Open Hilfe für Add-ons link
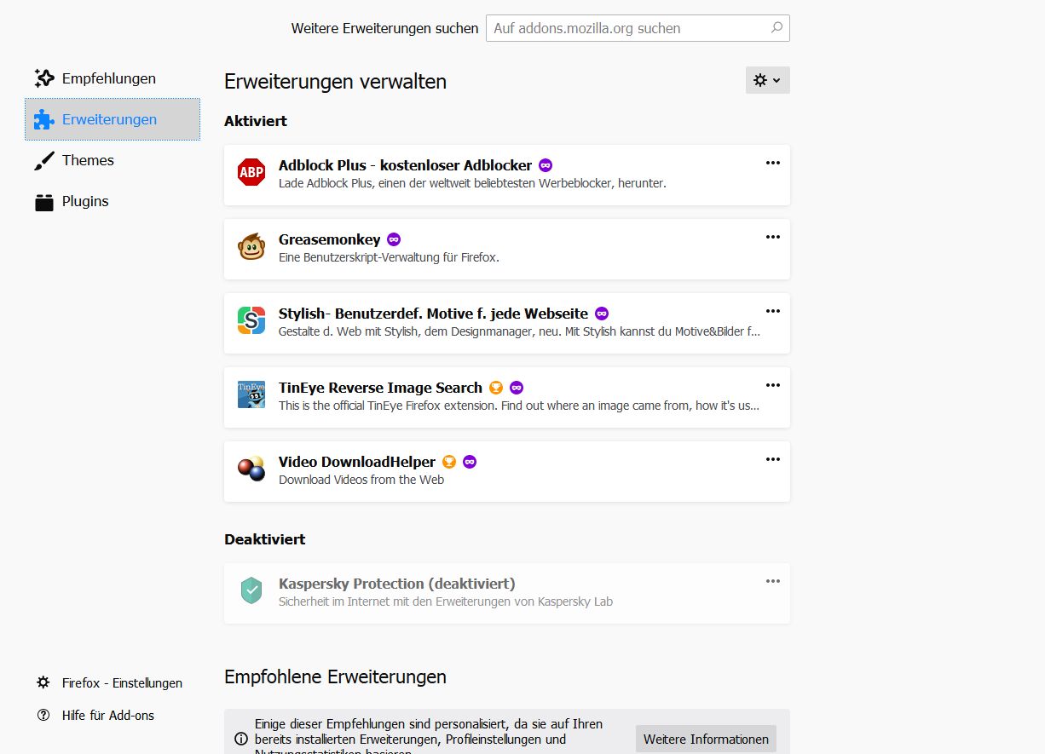This screenshot has height=754, width=1045. click(x=108, y=716)
